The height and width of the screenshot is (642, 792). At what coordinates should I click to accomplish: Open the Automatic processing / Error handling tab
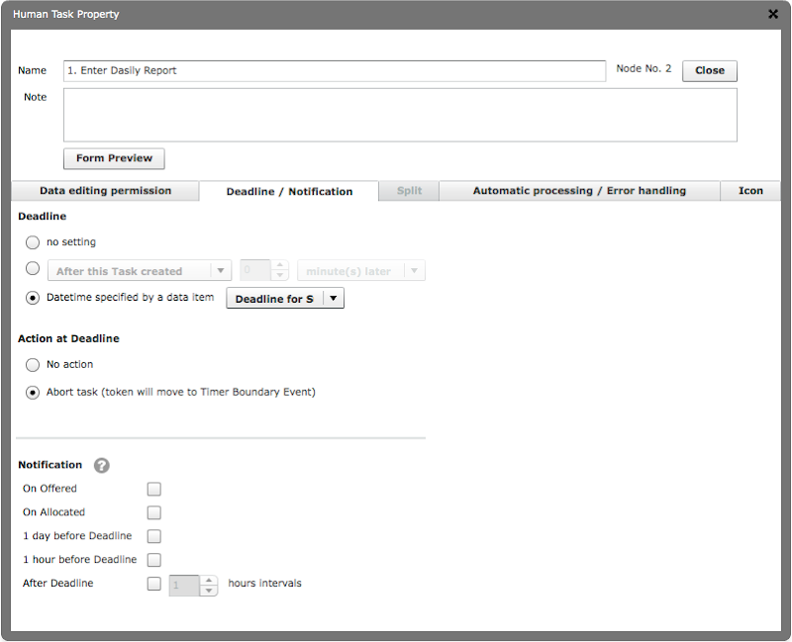tap(580, 191)
